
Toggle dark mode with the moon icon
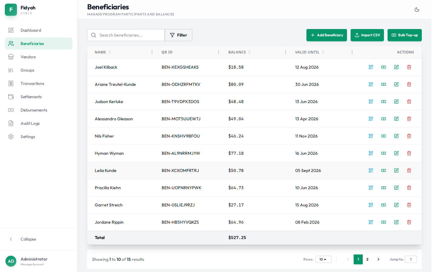click(417, 9)
